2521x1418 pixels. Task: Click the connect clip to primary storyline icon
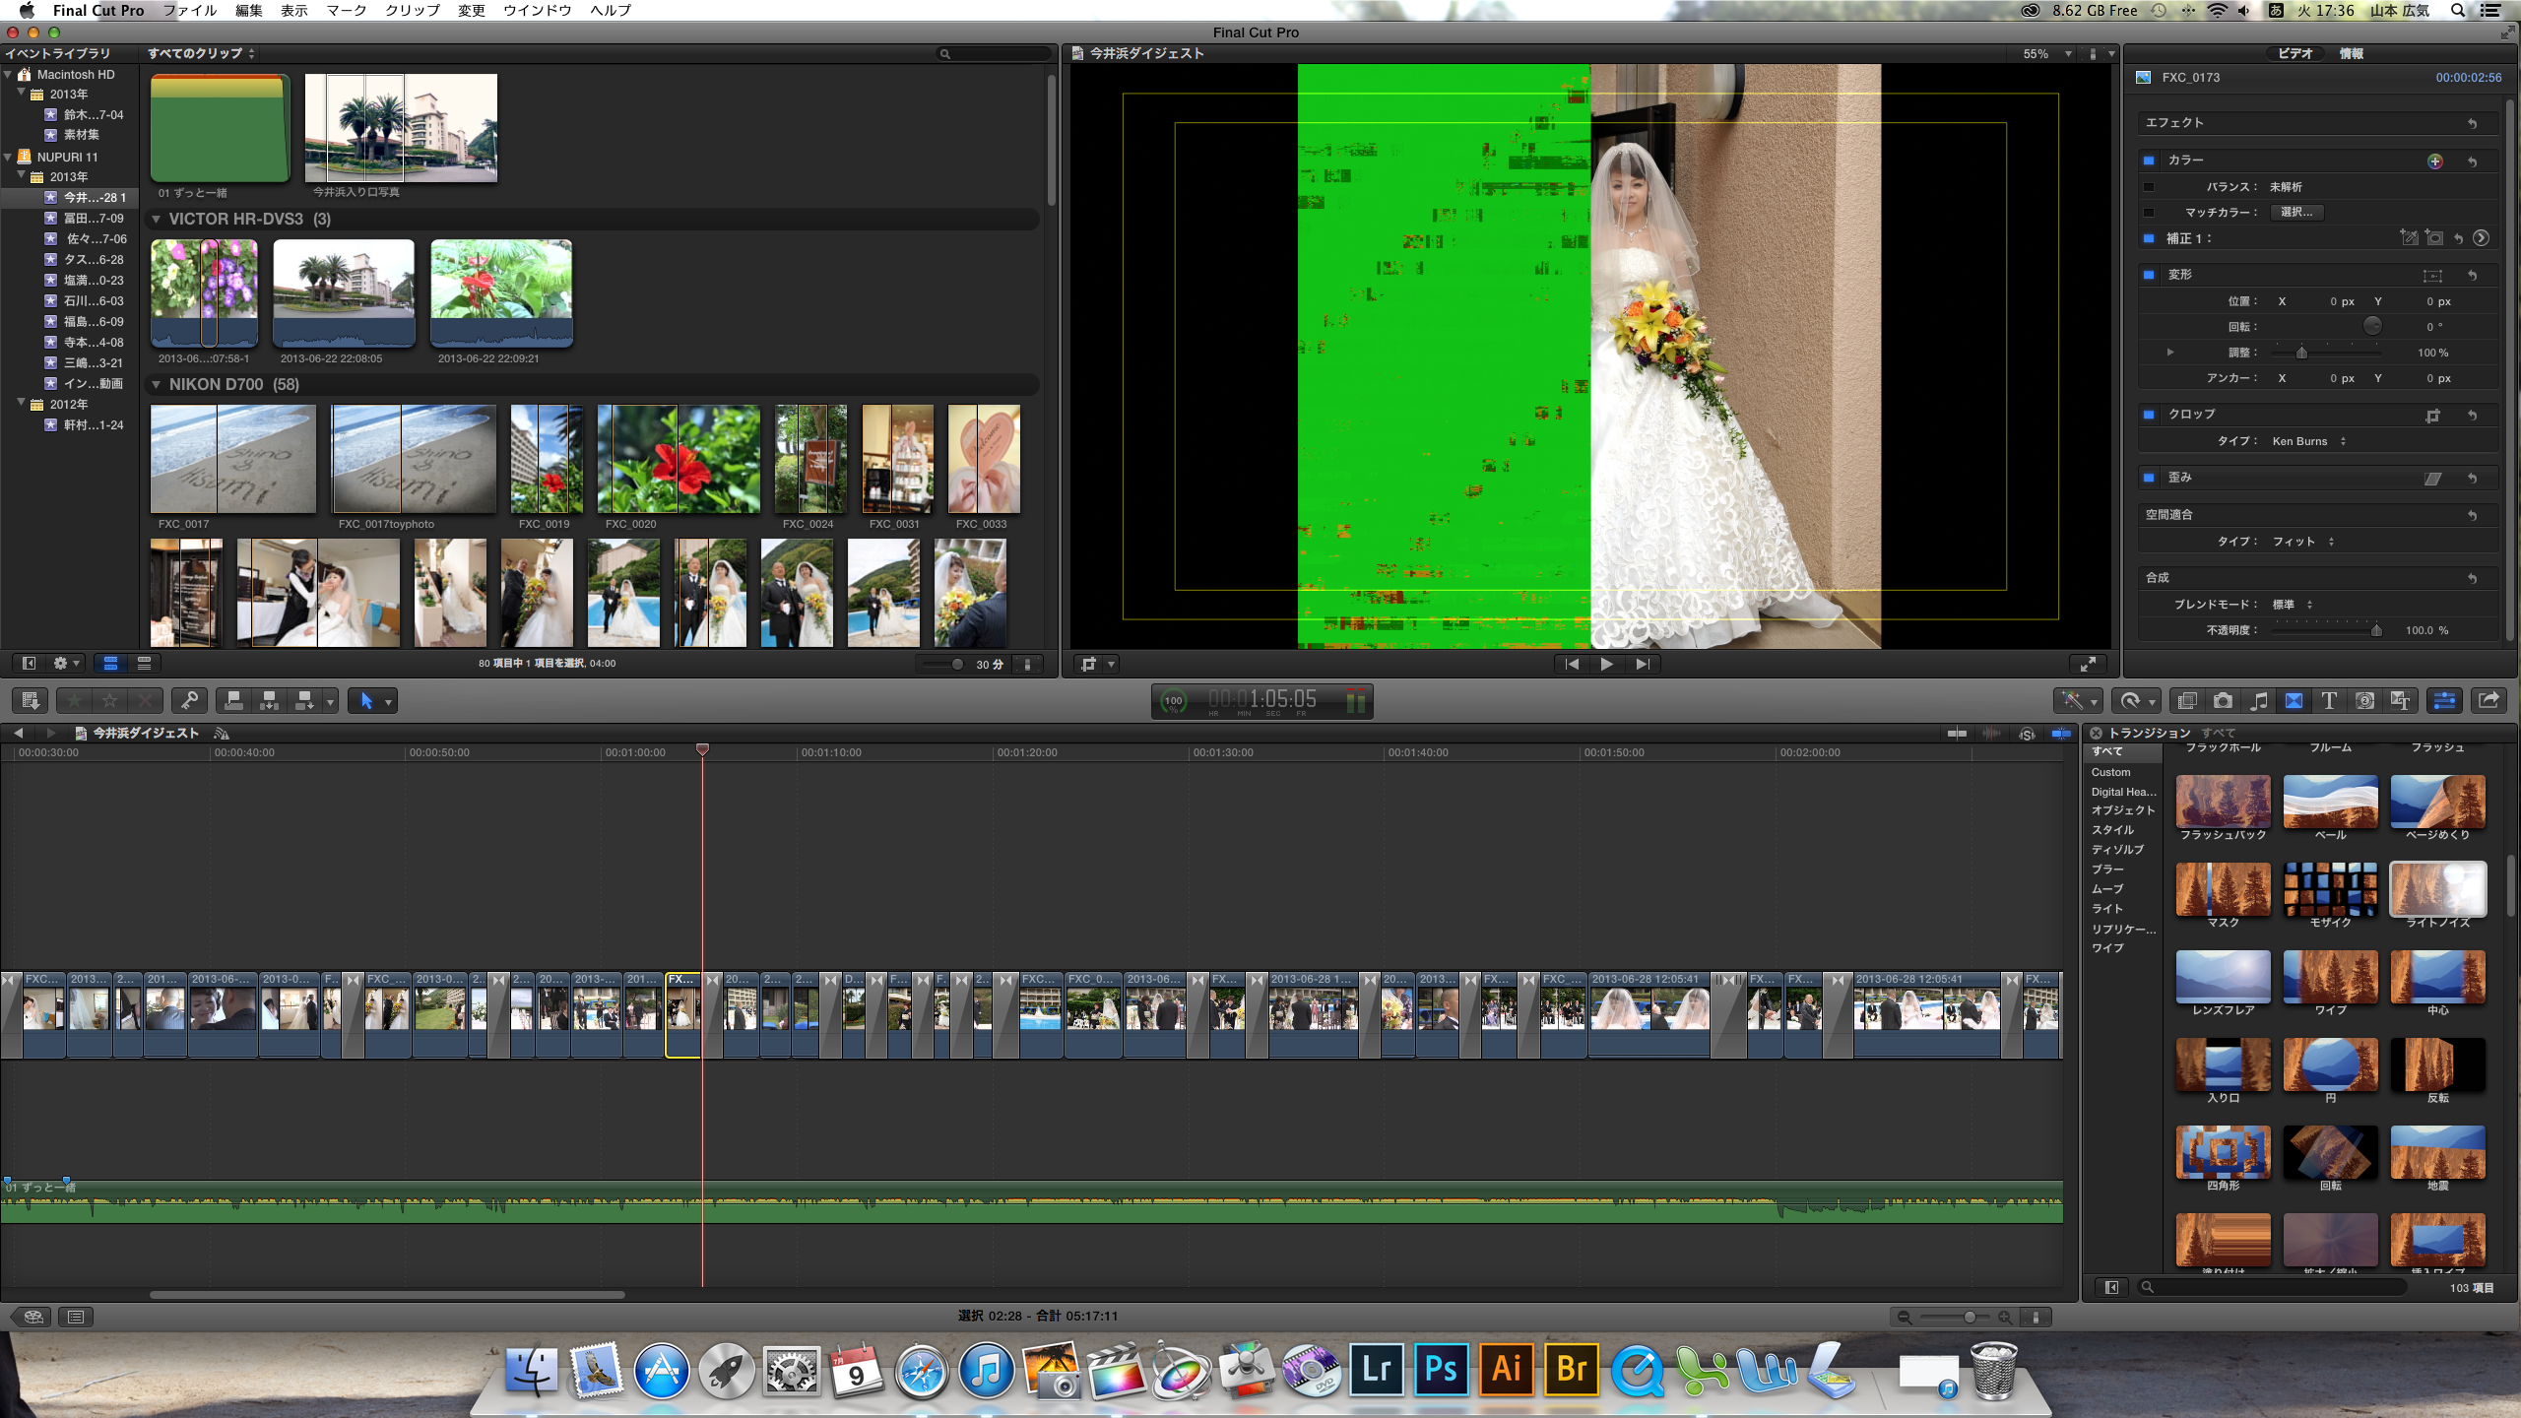(233, 700)
